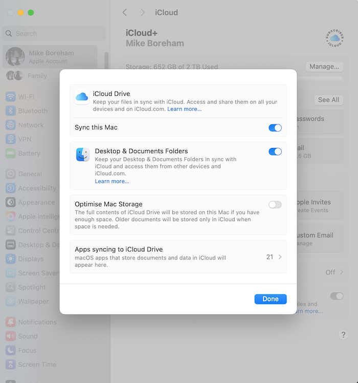The height and width of the screenshot is (383, 358).
Task: Click the General gear icon
Action: coord(11,174)
